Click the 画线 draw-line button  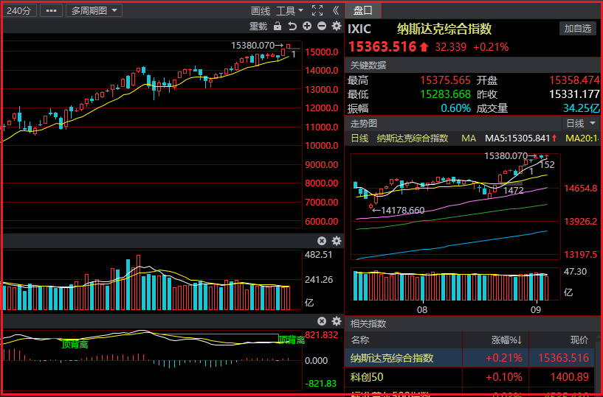261,11
